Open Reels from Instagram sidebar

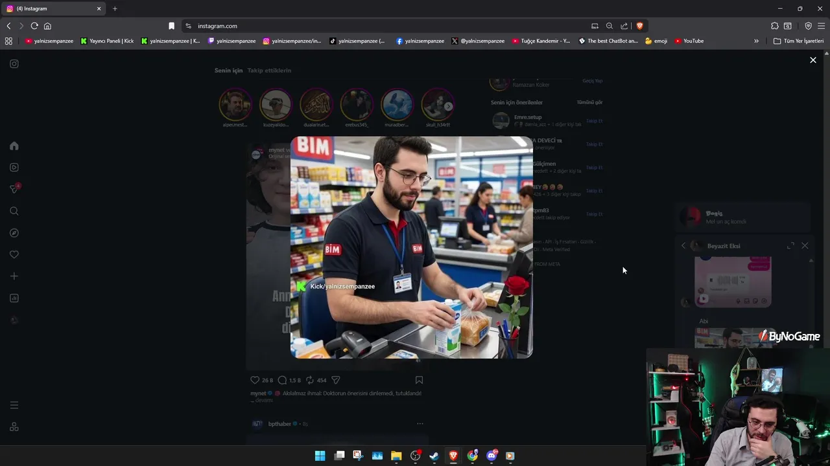click(x=14, y=168)
